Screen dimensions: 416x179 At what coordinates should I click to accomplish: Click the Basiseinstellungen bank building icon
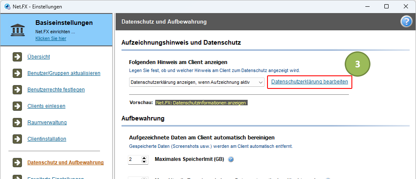(x=18, y=30)
